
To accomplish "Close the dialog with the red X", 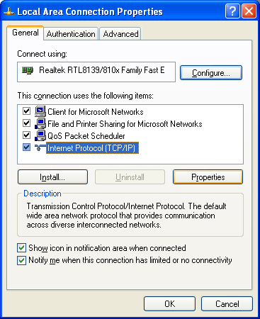I will point(249,11).
